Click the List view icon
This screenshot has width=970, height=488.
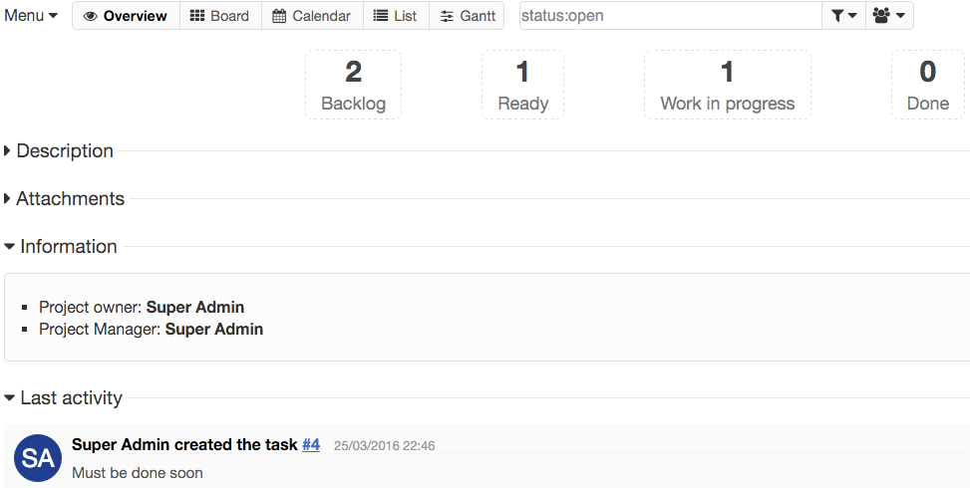381,16
